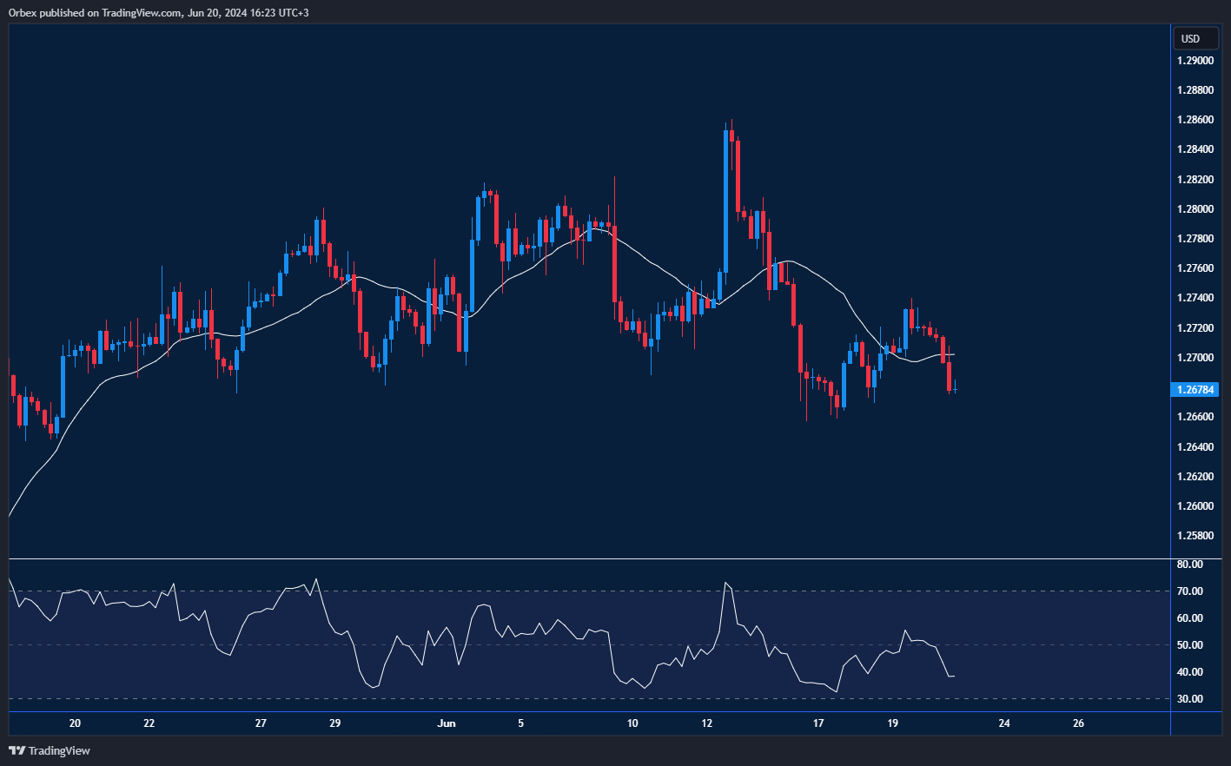Screen dimensions: 1231x766
Task: Click the current price label 1.26784
Action: tap(1195, 389)
